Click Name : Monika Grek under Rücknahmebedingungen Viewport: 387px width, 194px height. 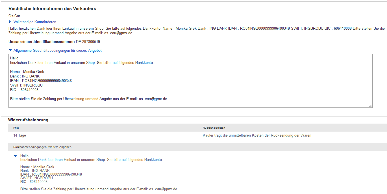(37, 167)
